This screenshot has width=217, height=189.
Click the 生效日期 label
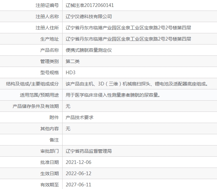(49, 173)
